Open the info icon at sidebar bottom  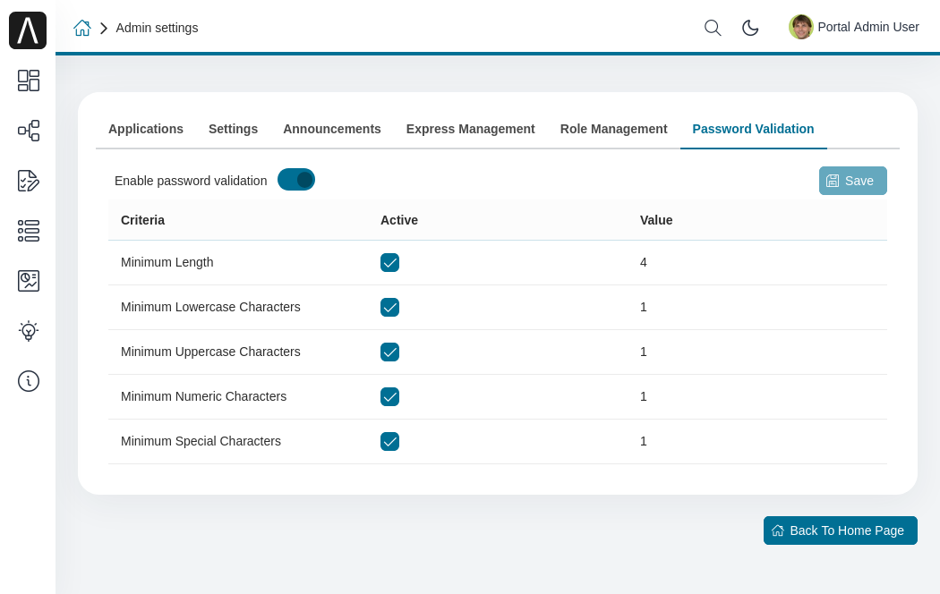click(x=28, y=380)
